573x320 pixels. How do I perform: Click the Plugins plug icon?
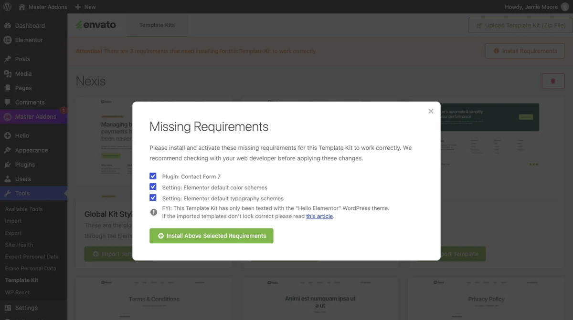[x=8, y=165]
